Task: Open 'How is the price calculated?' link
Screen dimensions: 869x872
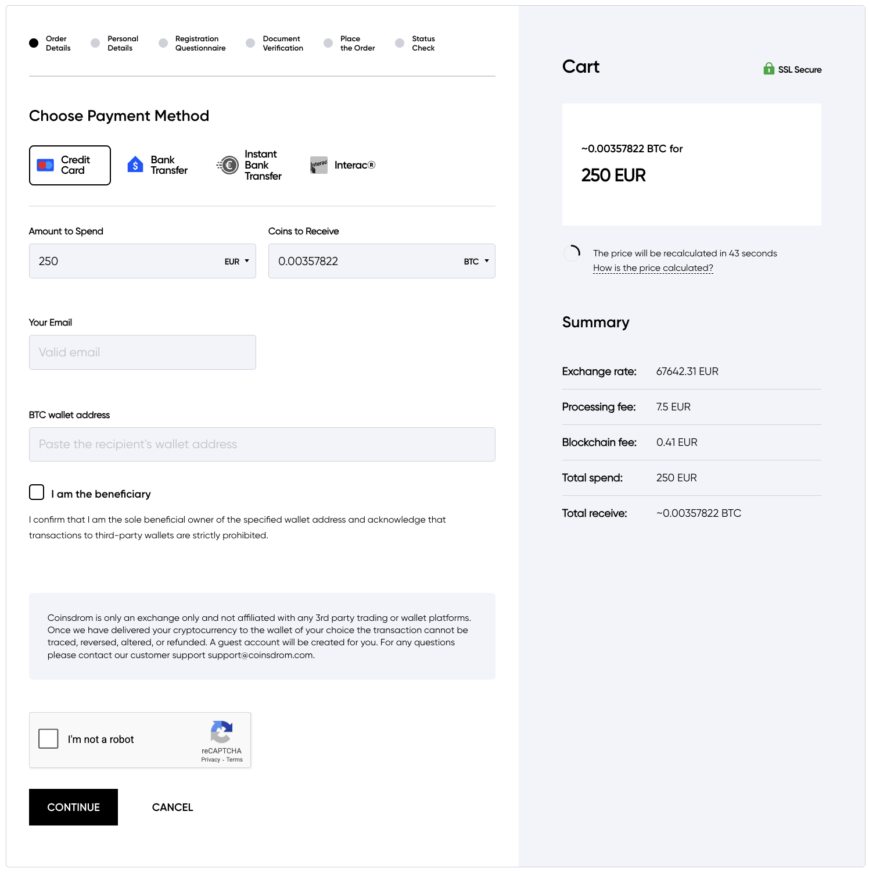Action: (653, 268)
